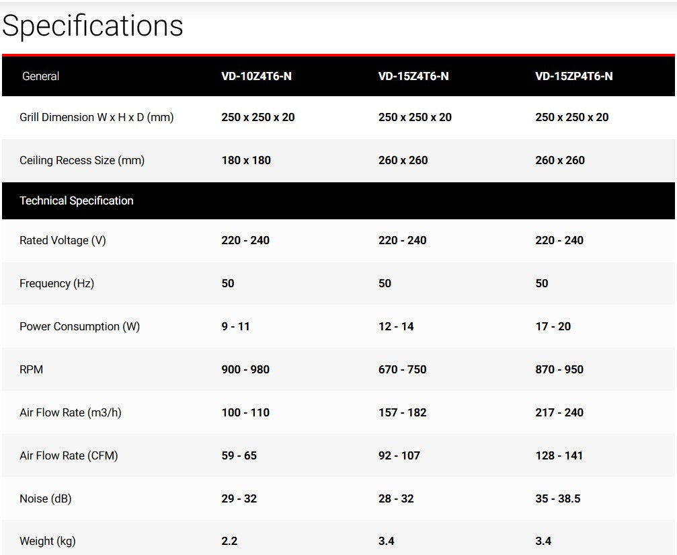The height and width of the screenshot is (555, 677).
Task: Select the VD-15ZP4T6-N column header
Action: click(x=573, y=76)
